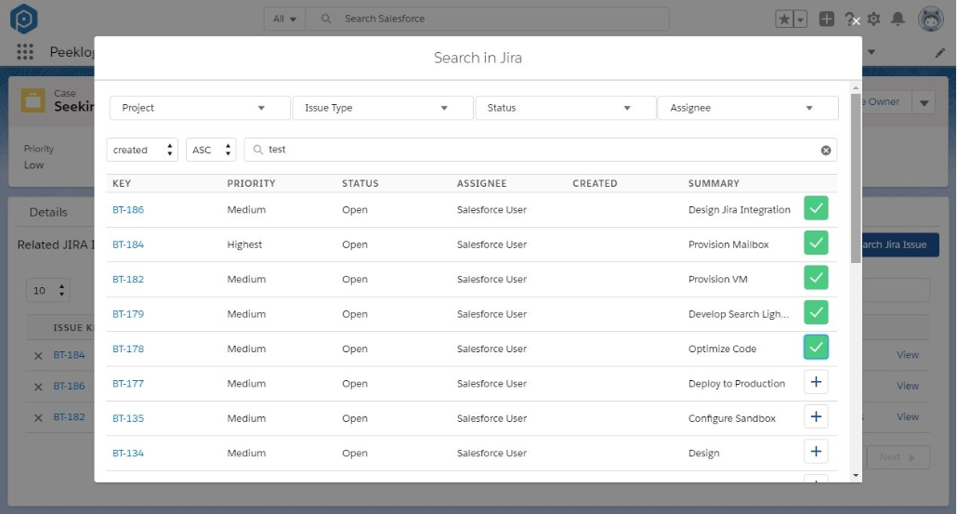Change the 10 page size selector
The height and width of the screenshot is (514, 957).
click(48, 291)
